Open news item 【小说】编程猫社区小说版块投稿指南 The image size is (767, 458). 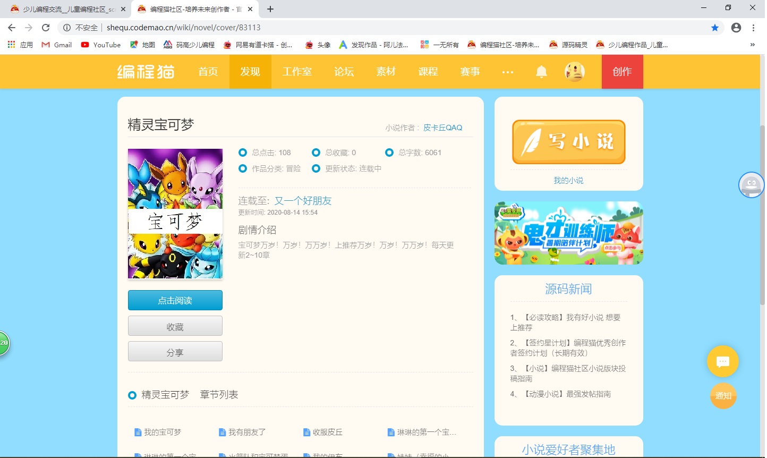[x=569, y=374]
